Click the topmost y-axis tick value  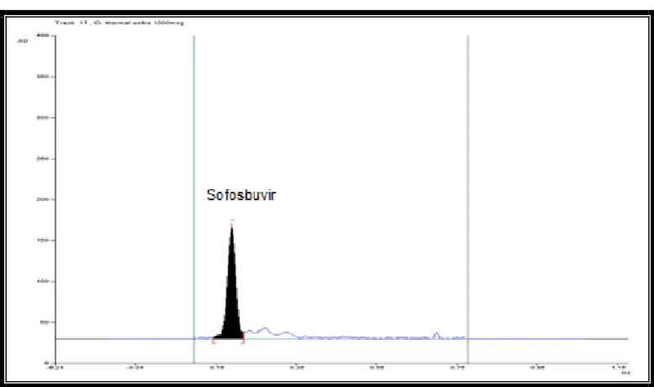click(x=43, y=35)
